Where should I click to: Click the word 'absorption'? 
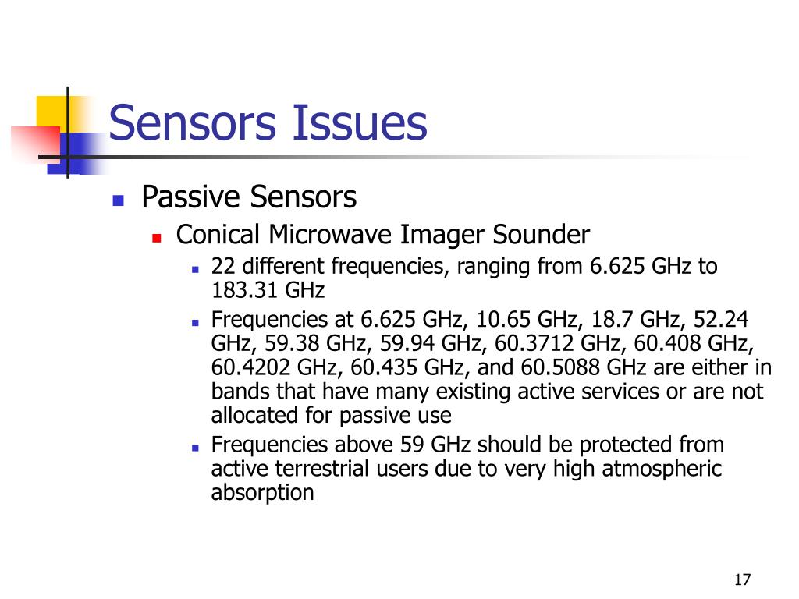point(262,493)
